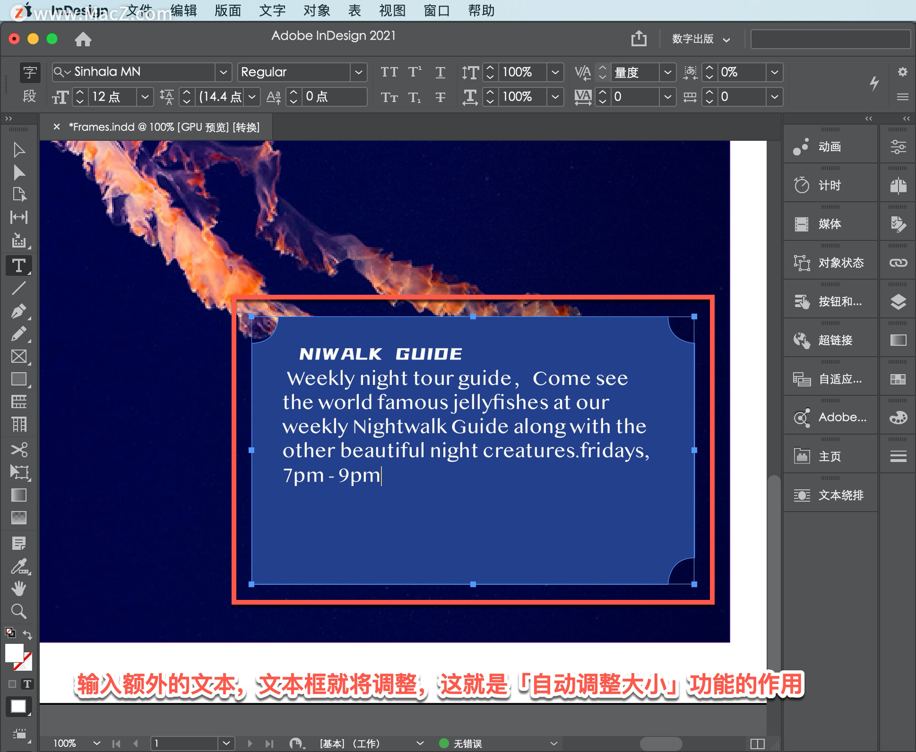
Task: Open the page number dropdown
Action: pyautogui.click(x=227, y=743)
